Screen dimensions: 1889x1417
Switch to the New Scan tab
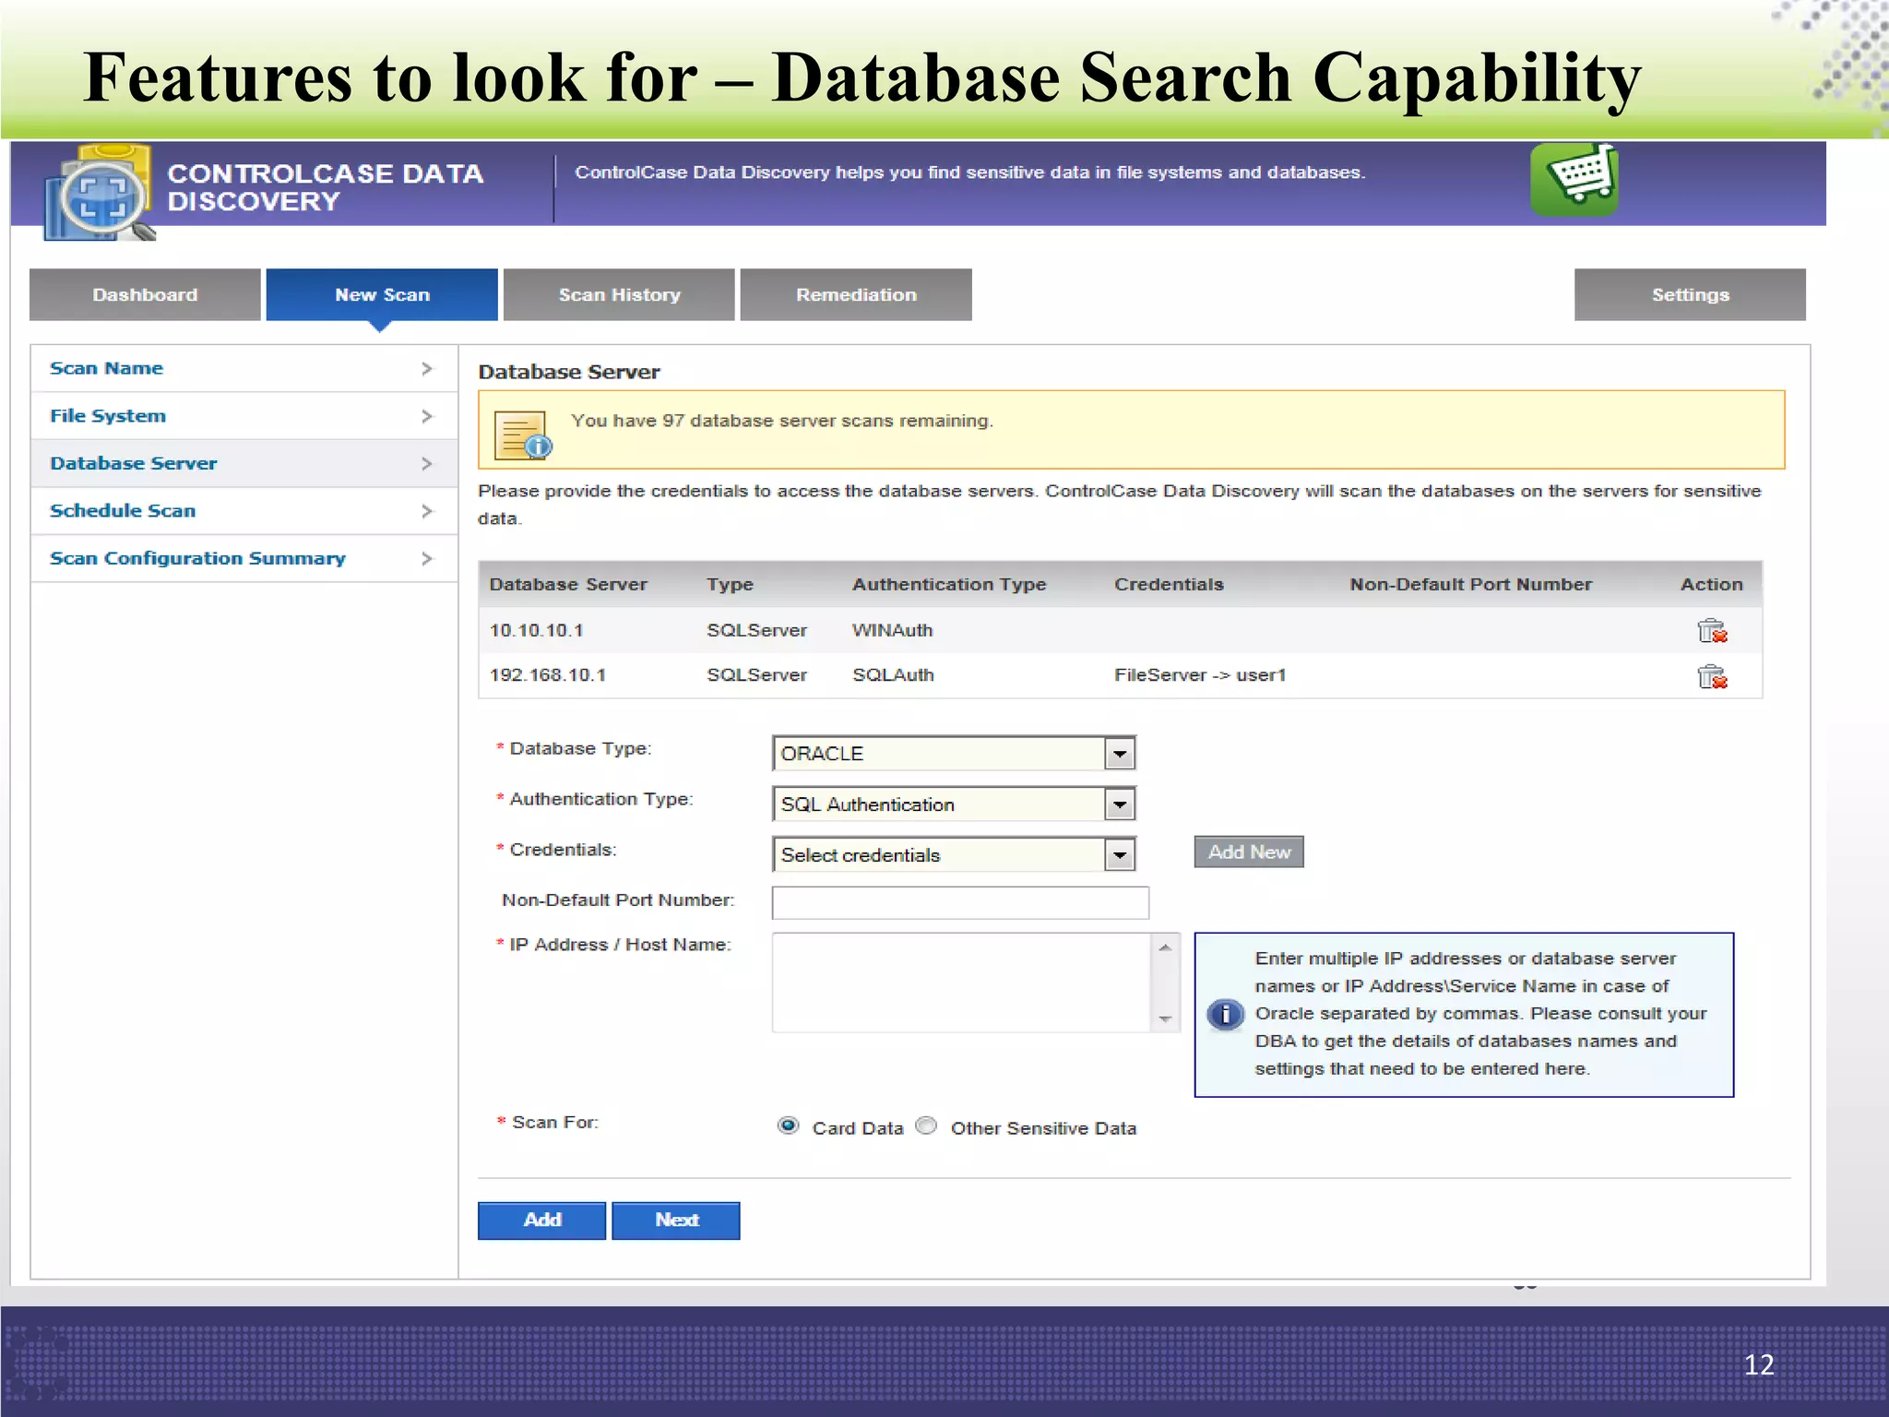pos(382,295)
